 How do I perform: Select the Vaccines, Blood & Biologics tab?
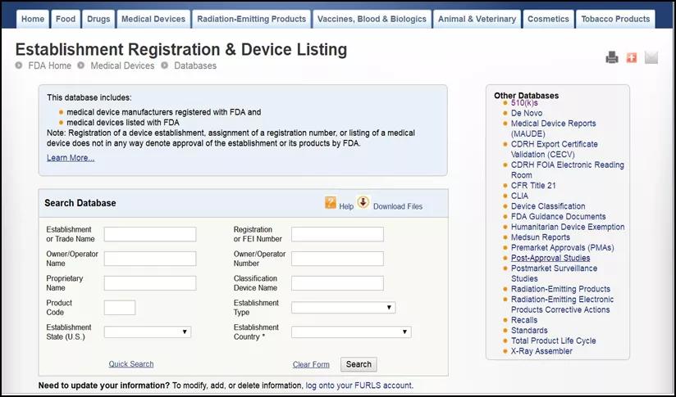click(372, 19)
